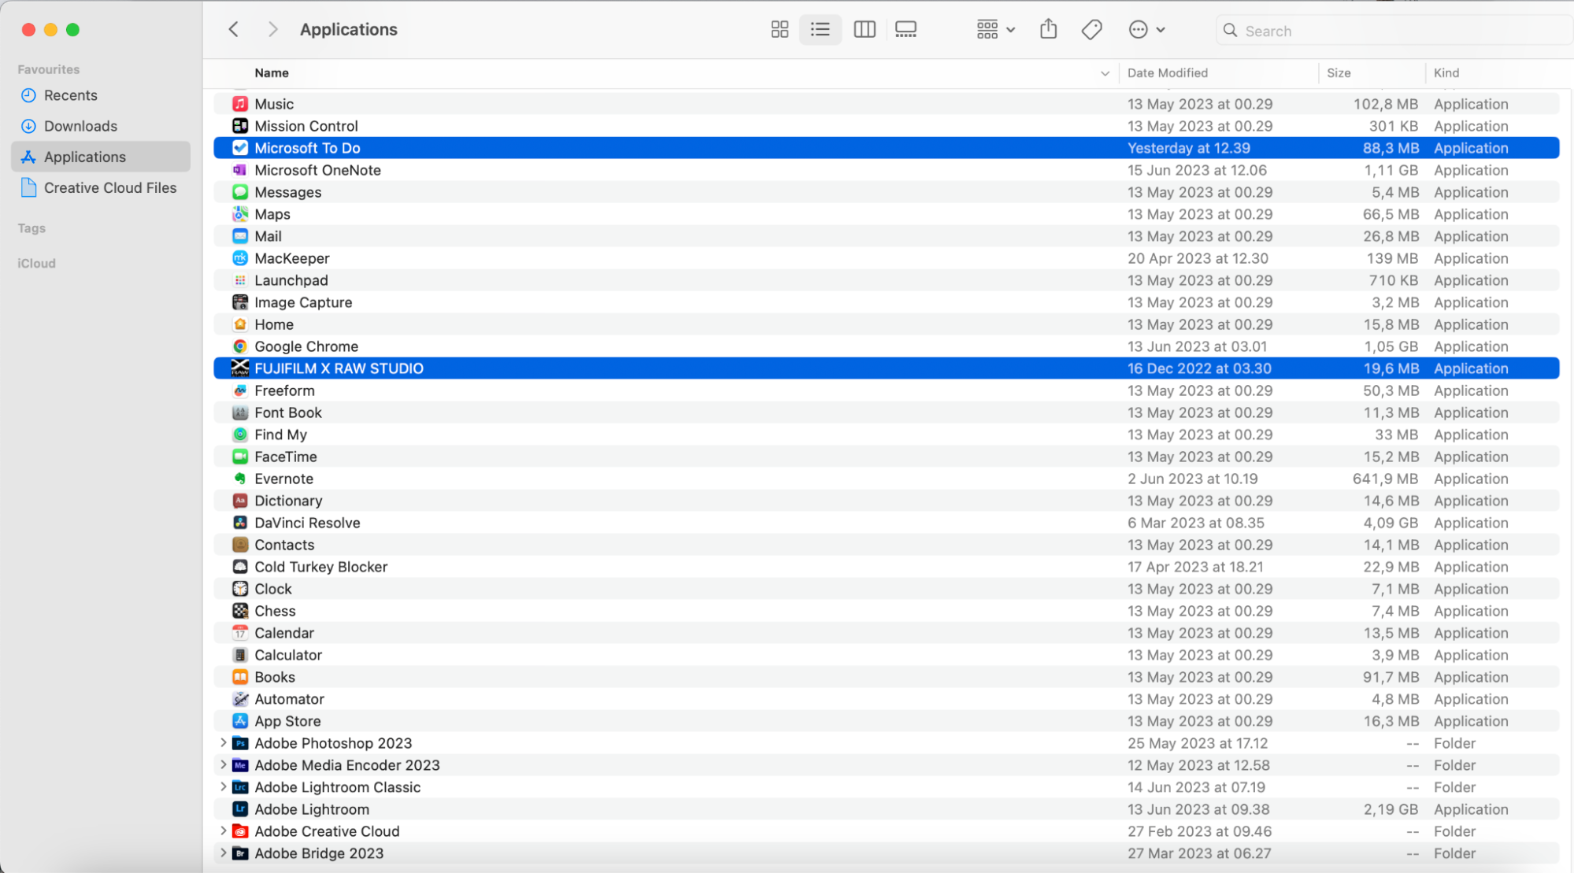Select the Contacts application name

point(284,545)
